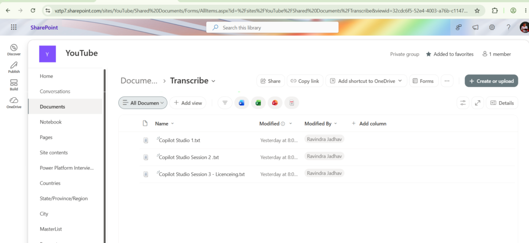This screenshot has width=529, height=243.
Task: Open Publish in the app bar
Action: 14,67
